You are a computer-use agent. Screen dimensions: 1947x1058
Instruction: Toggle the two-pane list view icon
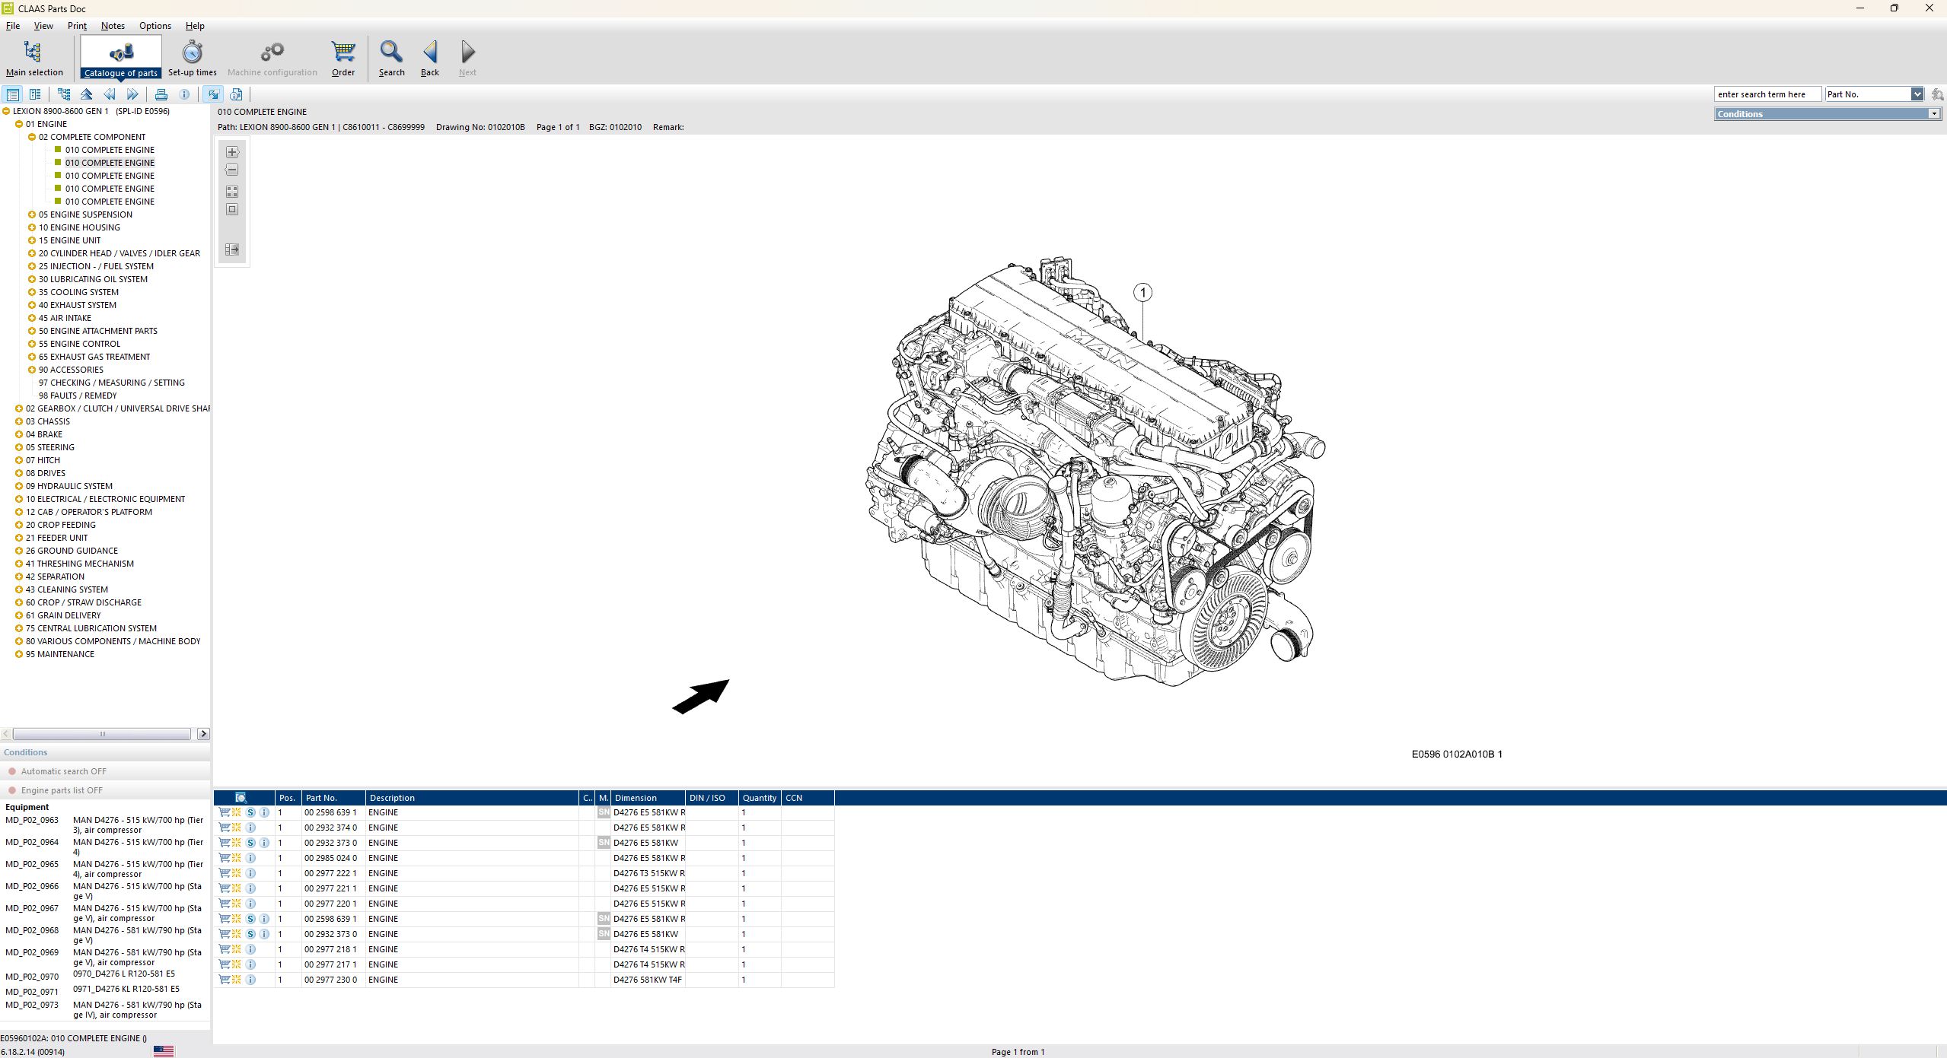pos(35,94)
